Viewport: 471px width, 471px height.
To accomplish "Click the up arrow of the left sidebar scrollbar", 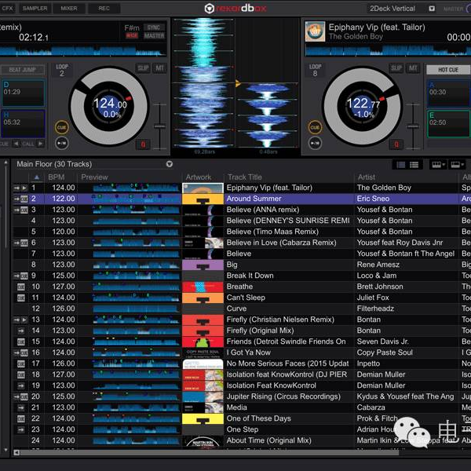I will click(x=5, y=162).
